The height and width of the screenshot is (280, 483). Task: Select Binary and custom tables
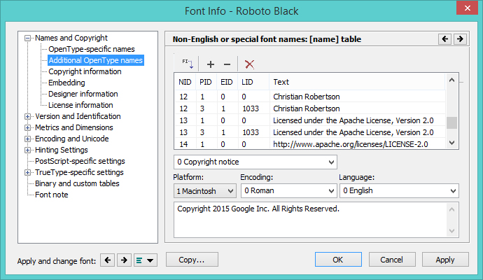coord(77,183)
